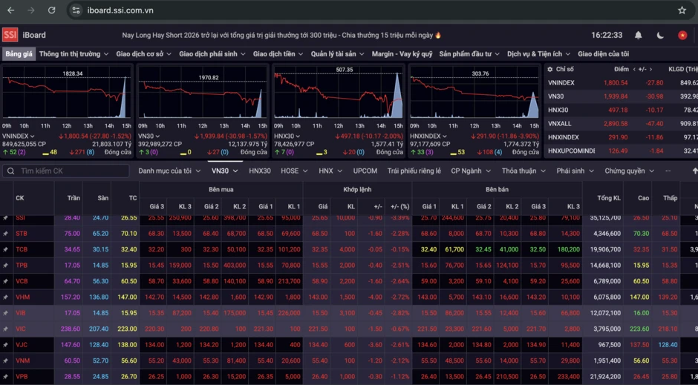Click the scroll-to-top arrow icon
This screenshot has width=698, height=385.
(694, 171)
